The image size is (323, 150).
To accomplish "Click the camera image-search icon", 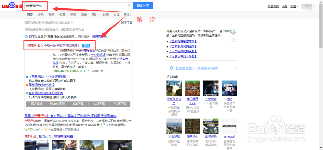I will pos(129,6).
